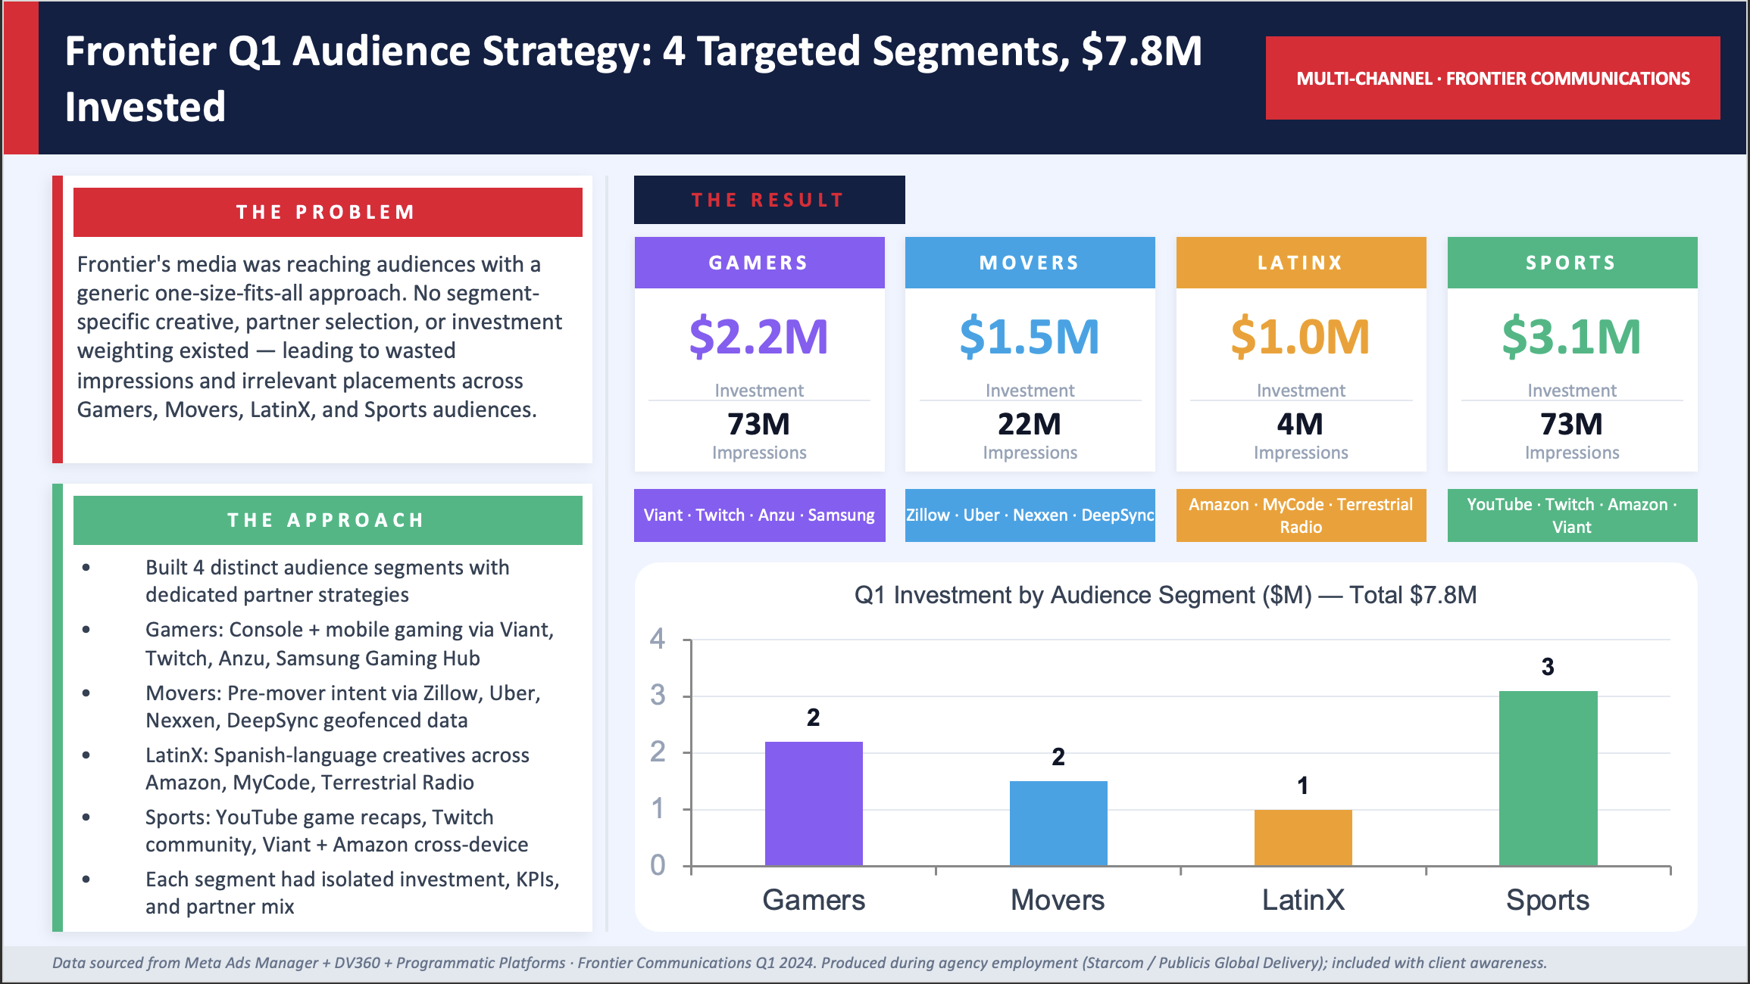
Task: Select the purple Gamers bar in chart
Action: (x=814, y=803)
